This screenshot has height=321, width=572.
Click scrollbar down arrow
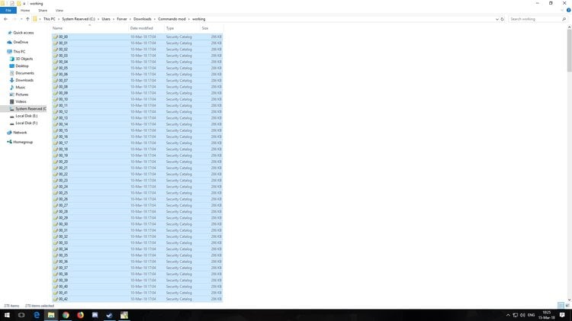point(569,300)
